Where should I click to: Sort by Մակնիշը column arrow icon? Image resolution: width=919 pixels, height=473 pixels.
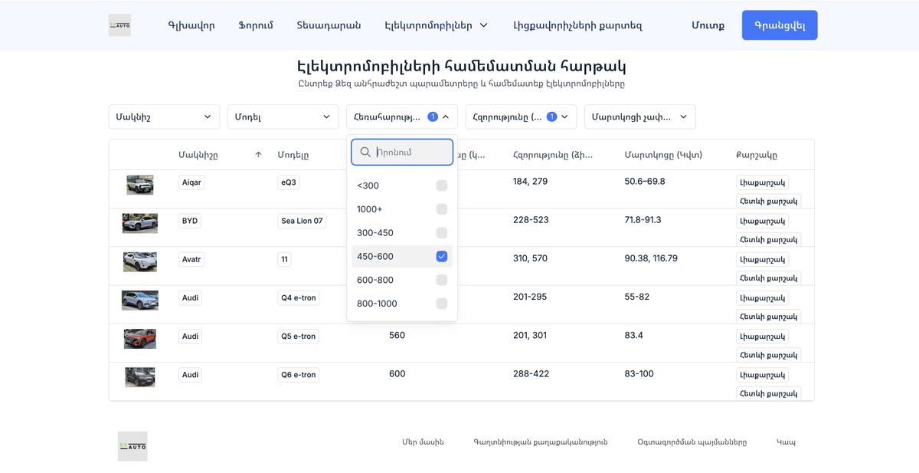click(x=258, y=155)
